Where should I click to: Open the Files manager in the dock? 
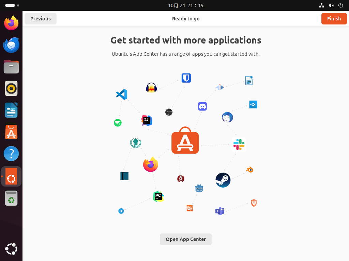(x=11, y=67)
